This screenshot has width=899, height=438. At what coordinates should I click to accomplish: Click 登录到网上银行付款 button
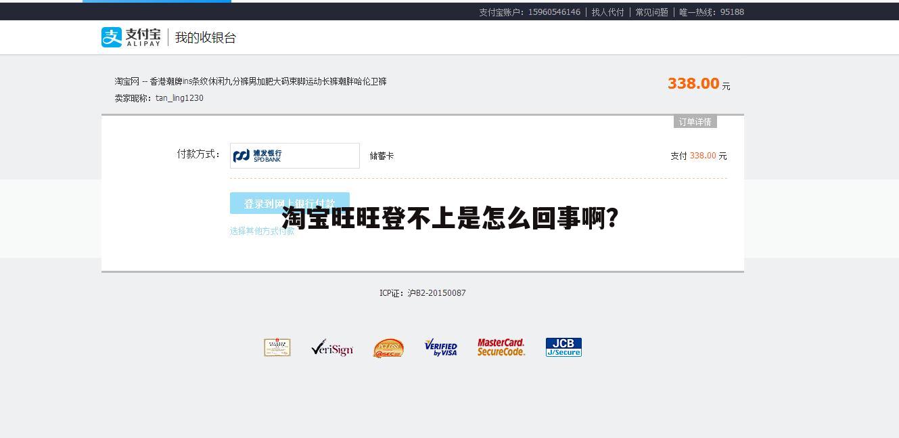pos(290,203)
